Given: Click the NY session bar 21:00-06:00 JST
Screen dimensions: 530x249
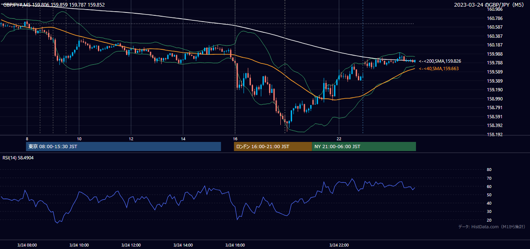Looking at the screenshot, I should pyautogui.click(x=364, y=146).
